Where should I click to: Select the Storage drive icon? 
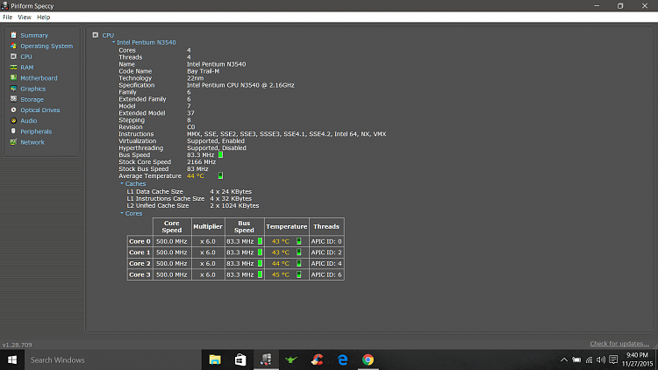(13, 99)
